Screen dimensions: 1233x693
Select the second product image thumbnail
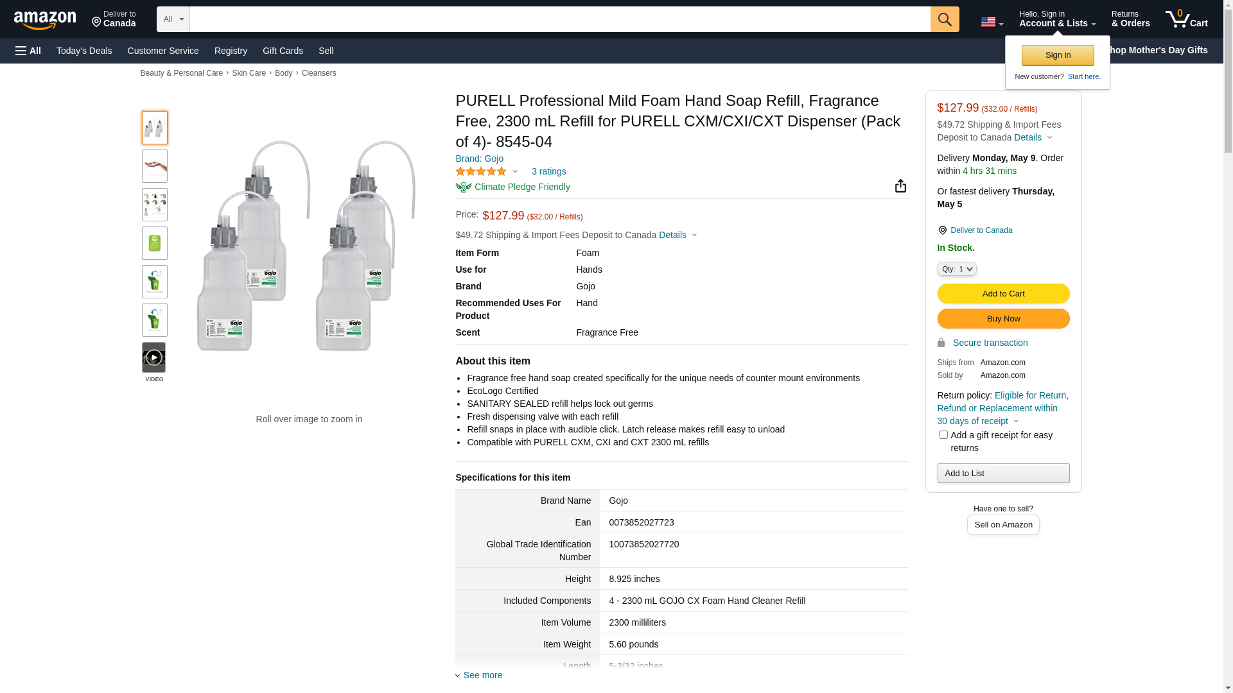[155, 166]
